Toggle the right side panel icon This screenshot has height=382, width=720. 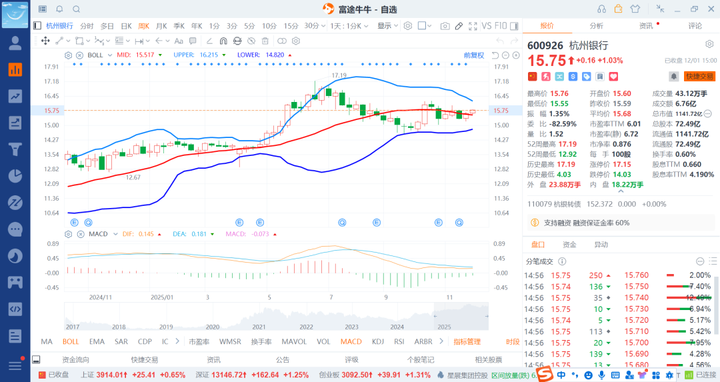click(514, 26)
